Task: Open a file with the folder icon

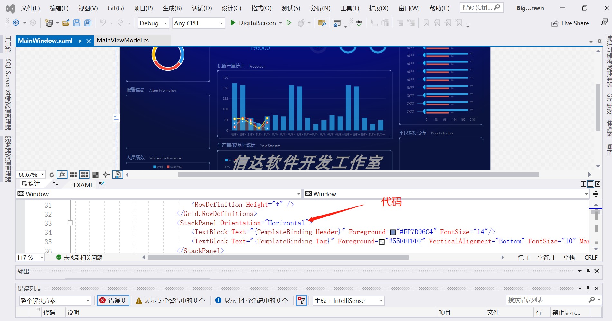Action: click(66, 23)
